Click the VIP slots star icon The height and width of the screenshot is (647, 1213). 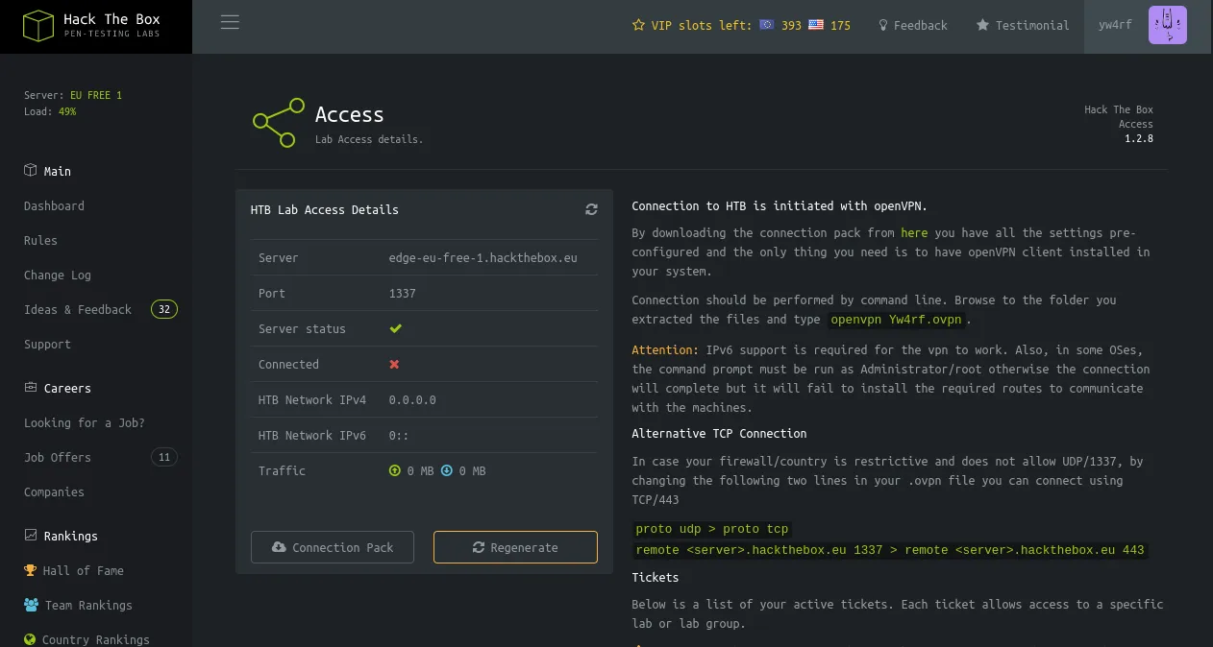click(638, 26)
